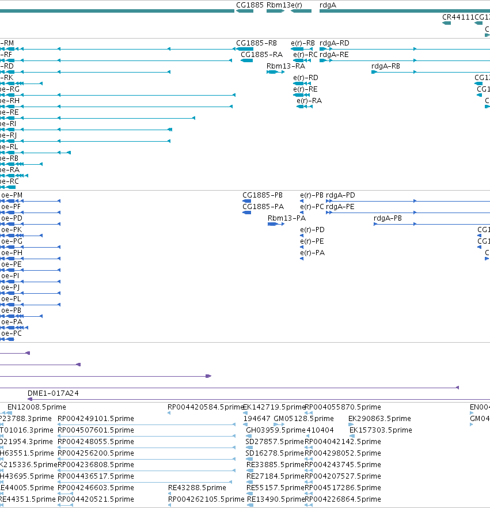This screenshot has width=490, height=508.
Task: Click the RE55157.5prime EST label
Action: [276, 488]
